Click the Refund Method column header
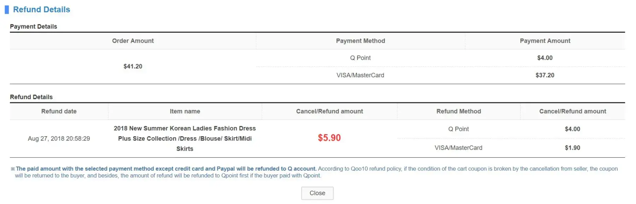 [458, 112]
